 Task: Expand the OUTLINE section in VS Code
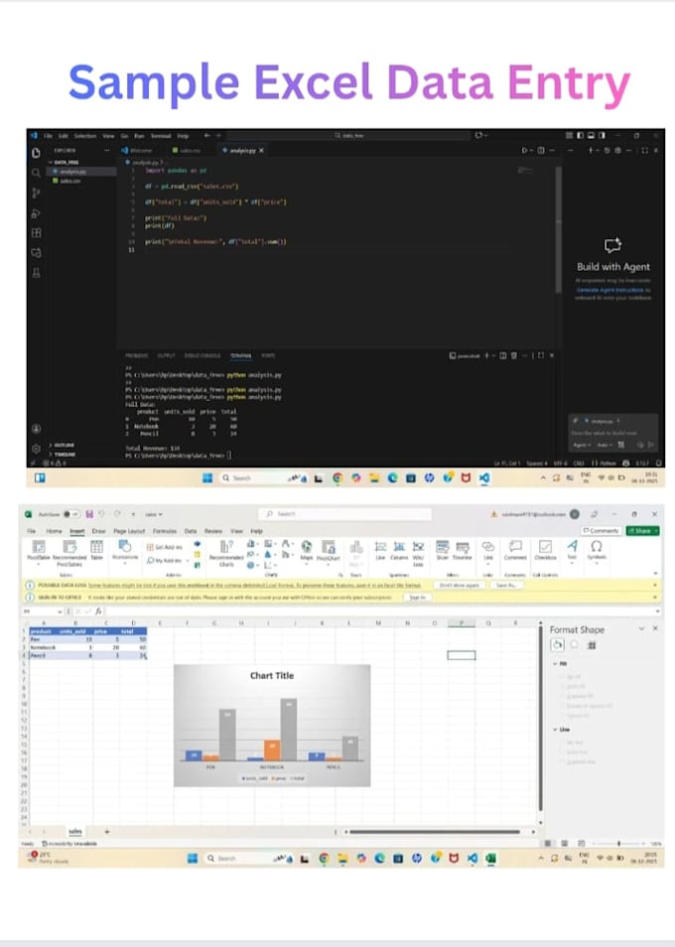[63, 445]
